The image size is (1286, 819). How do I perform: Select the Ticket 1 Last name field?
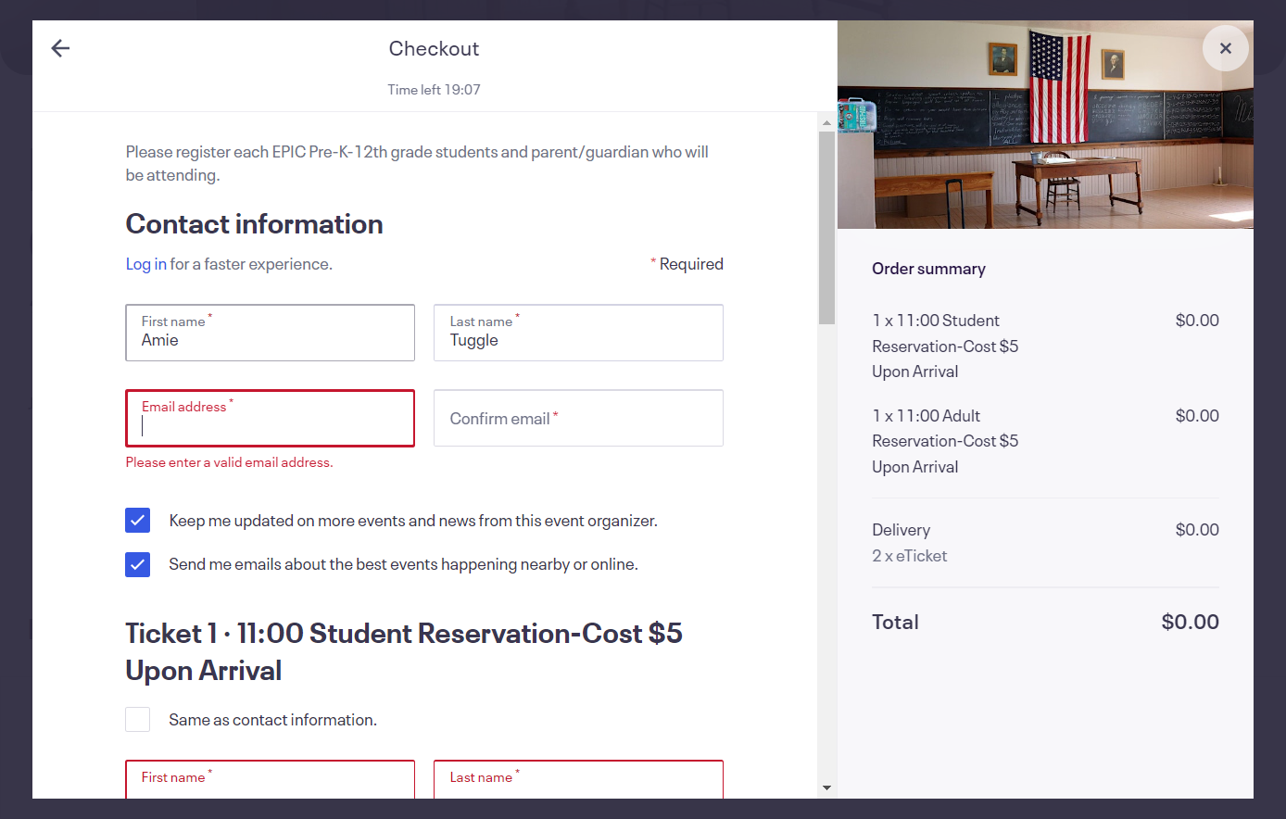click(578, 779)
